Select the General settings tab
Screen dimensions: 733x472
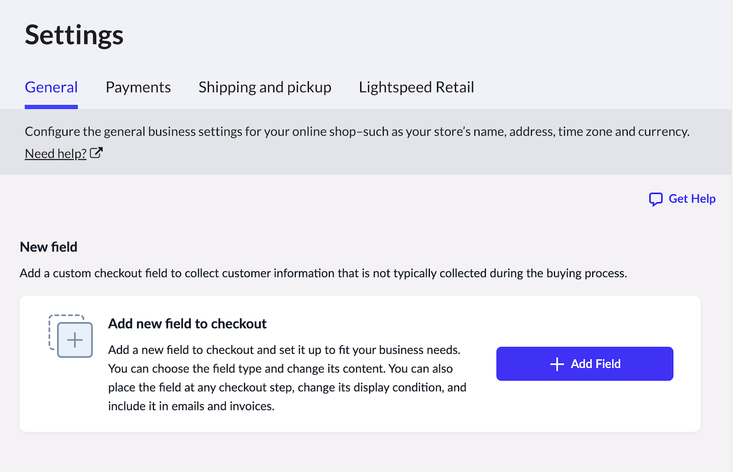point(51,87)
